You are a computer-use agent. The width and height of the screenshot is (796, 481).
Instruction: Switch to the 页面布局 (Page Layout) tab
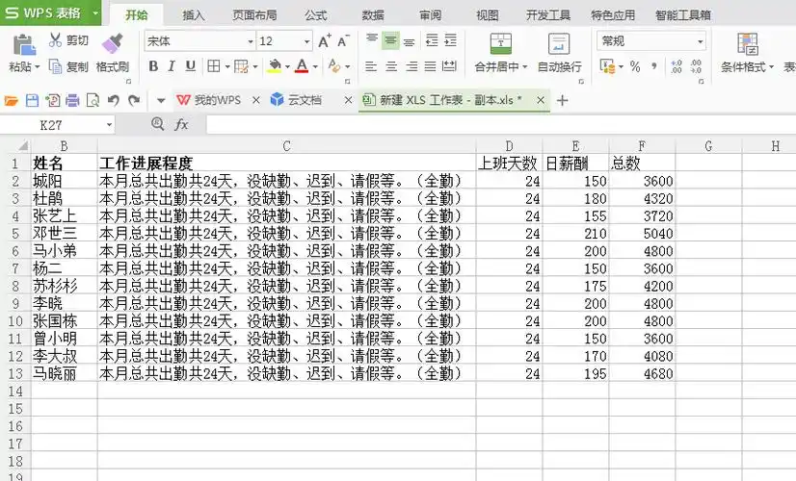pyautogui.click(x=254, y=15)
